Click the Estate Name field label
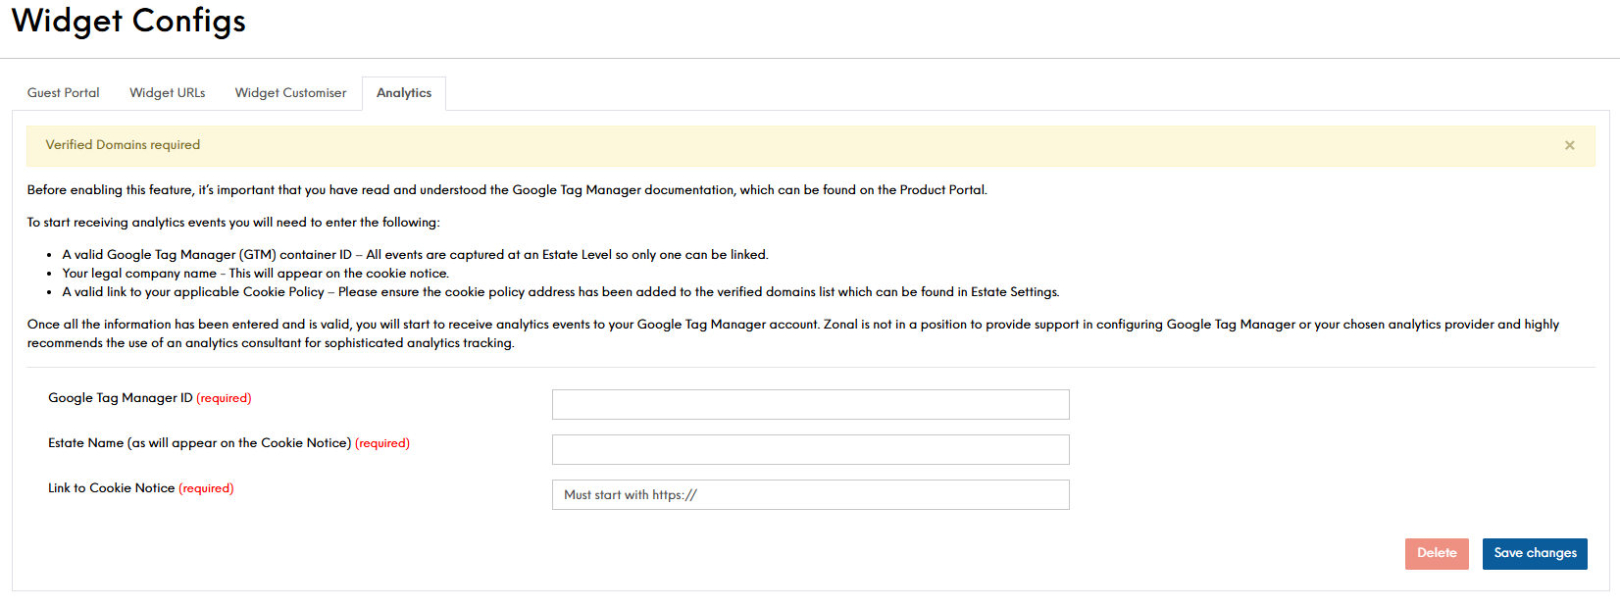This screenshot has height=608, width=1620. coord(199,443)
